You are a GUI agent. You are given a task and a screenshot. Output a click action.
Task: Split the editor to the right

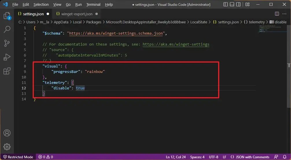(277, 14)
